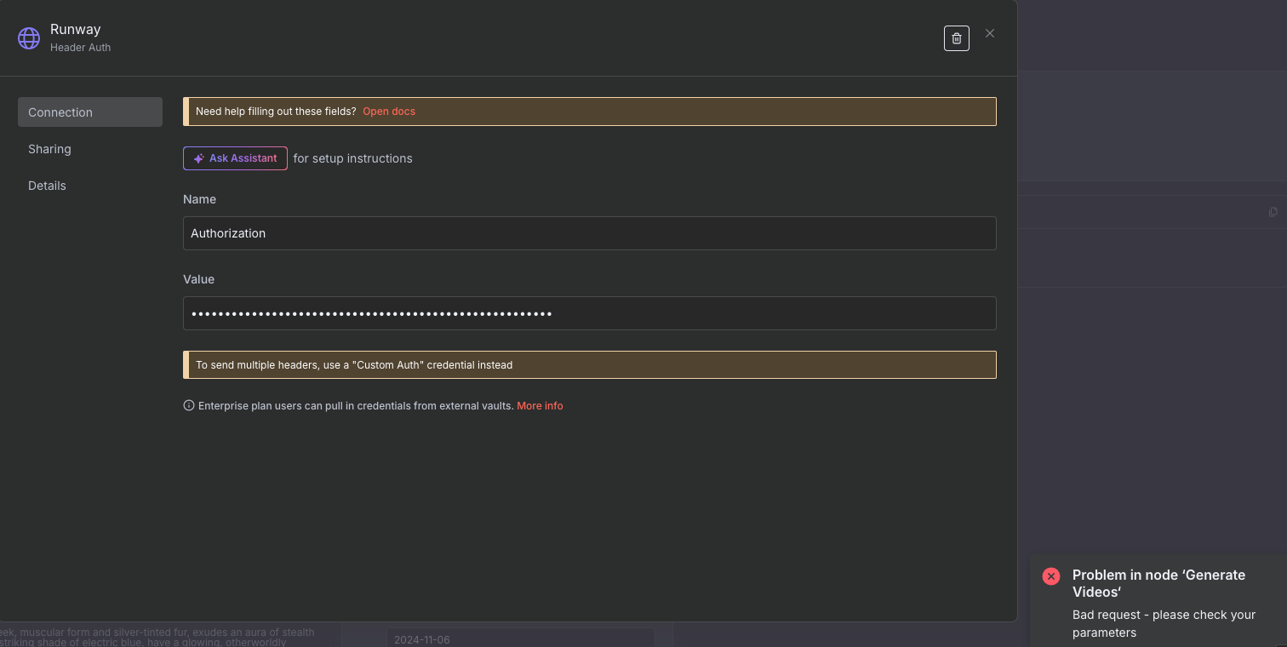This screenshot has width=1287, height=647.
Task: Select the Connection tab
Action: click(60, 112)
